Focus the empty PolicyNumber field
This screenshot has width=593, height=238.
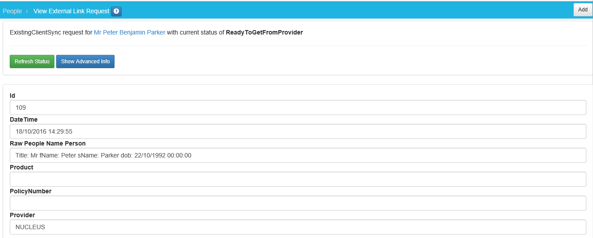[x=298, y=203]
